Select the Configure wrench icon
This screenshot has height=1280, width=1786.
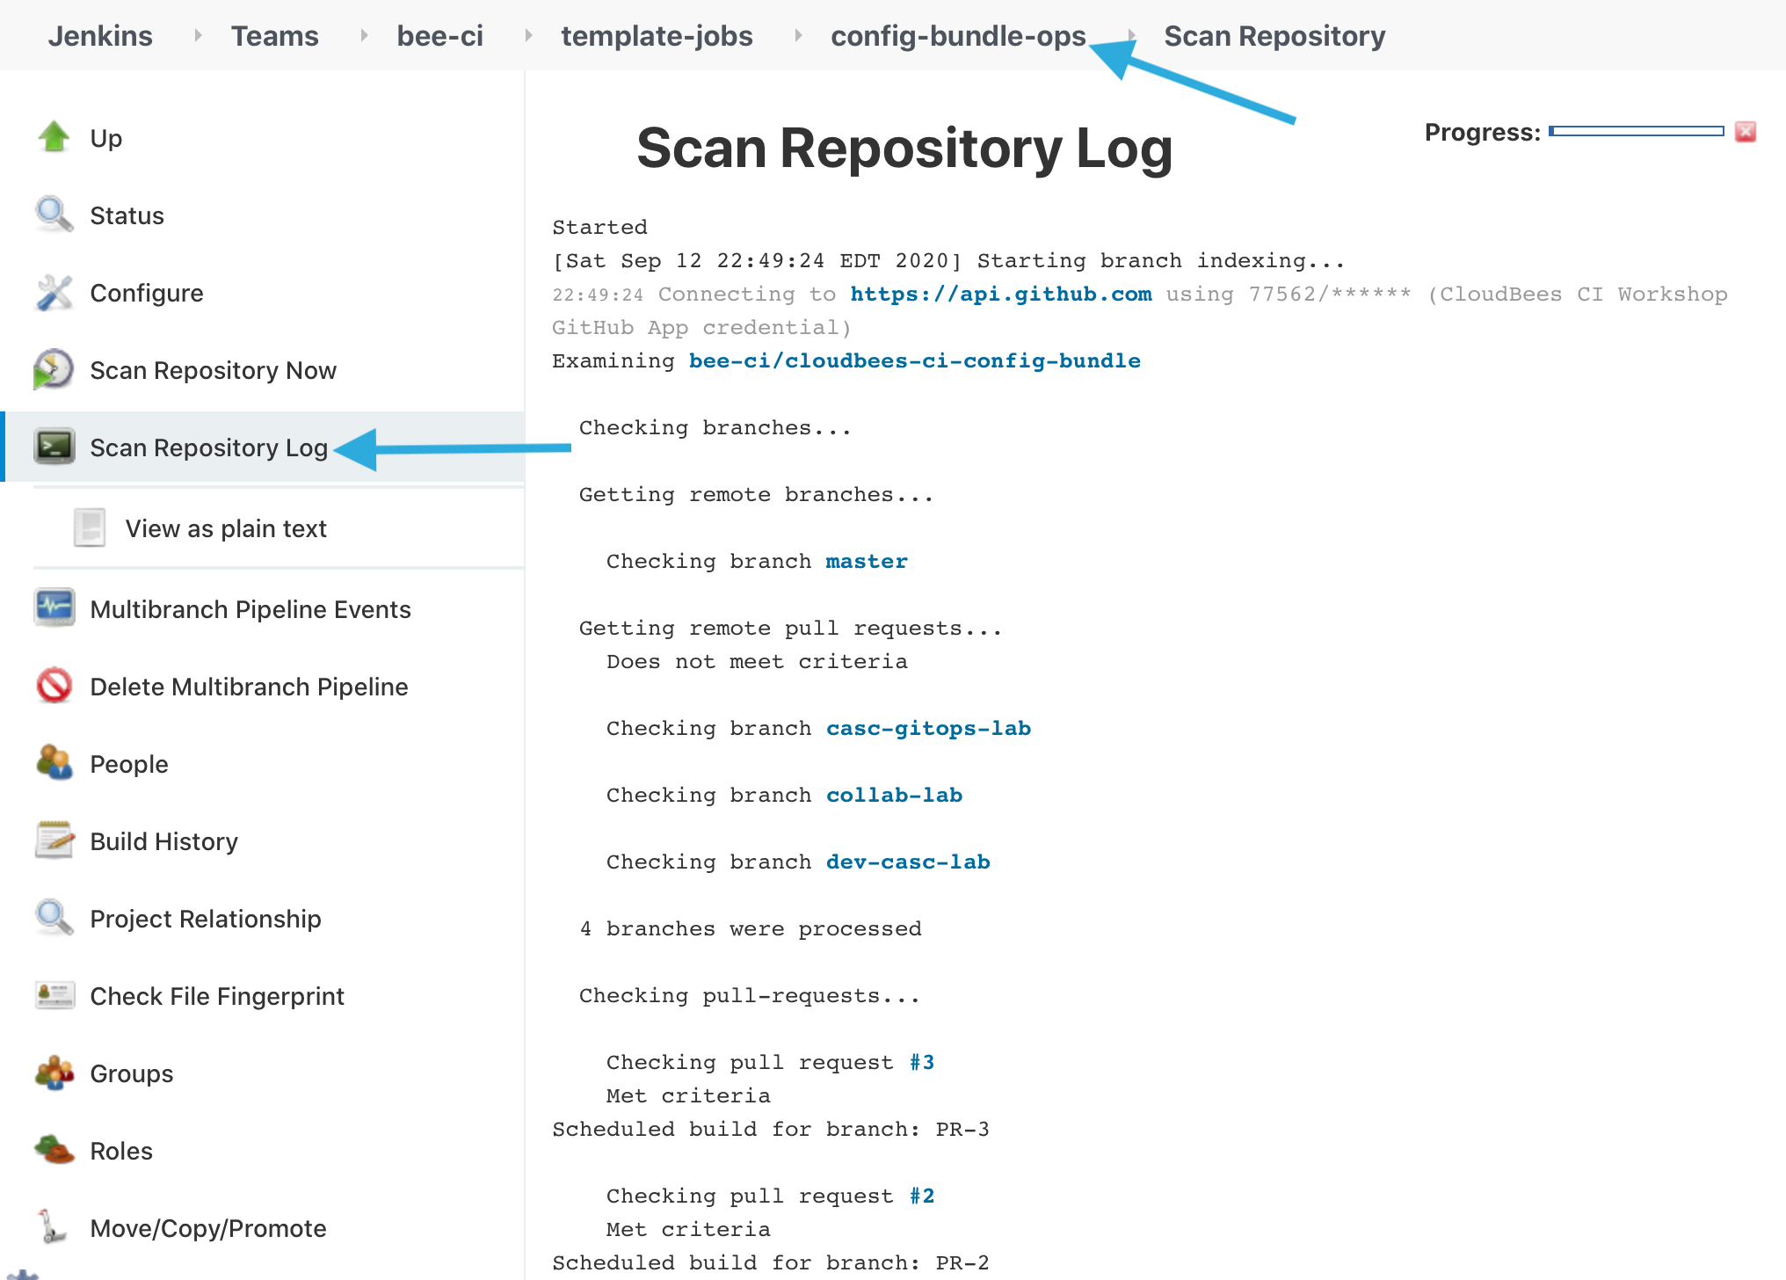point(54,292)
